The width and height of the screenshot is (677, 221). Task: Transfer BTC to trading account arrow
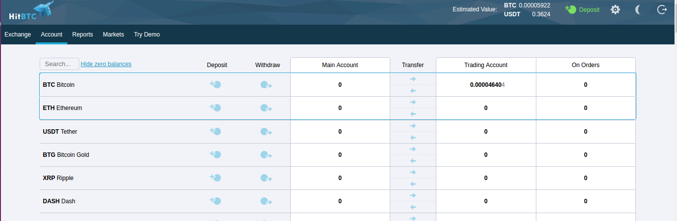click(413, 79)
